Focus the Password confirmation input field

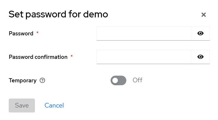pos(144,57)
